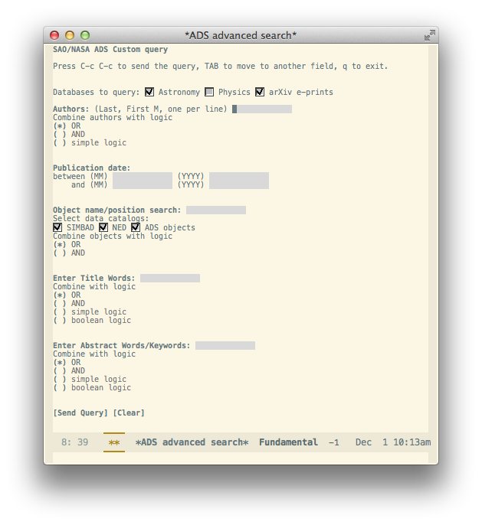
Task: Click the 'Combine authors with logic' label
Action: (x=113, y=118)
